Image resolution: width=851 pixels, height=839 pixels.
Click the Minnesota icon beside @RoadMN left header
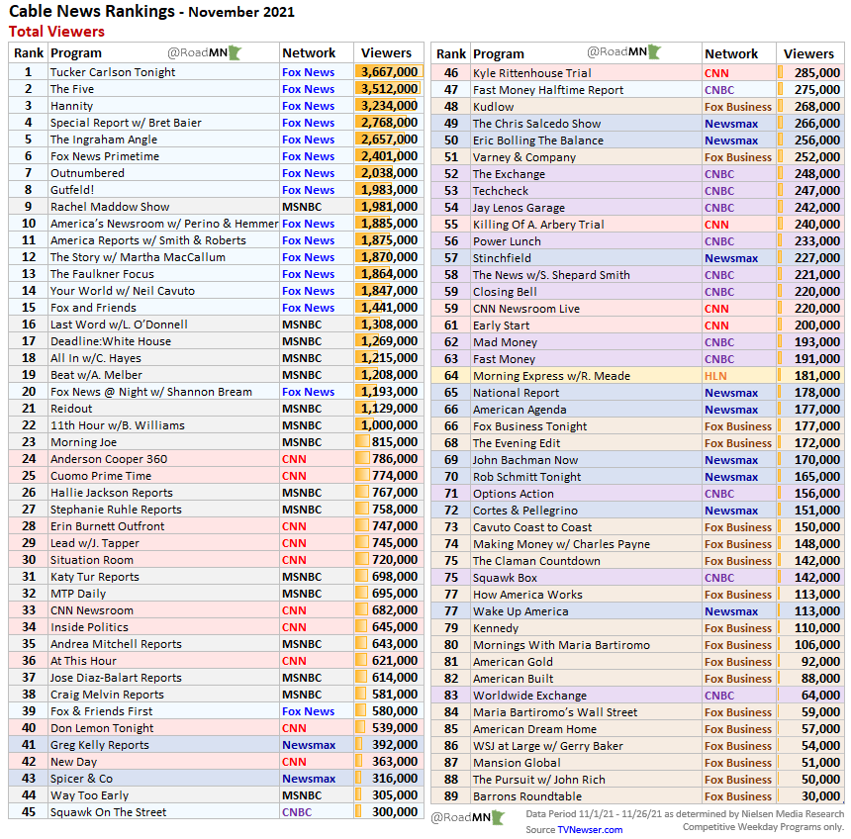coord(235,53)
